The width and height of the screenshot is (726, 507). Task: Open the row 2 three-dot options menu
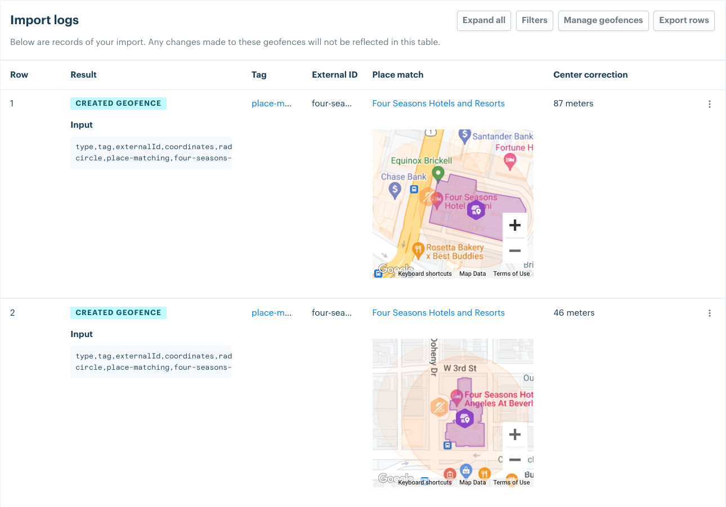pyautogui.click(x=709, y=313)
